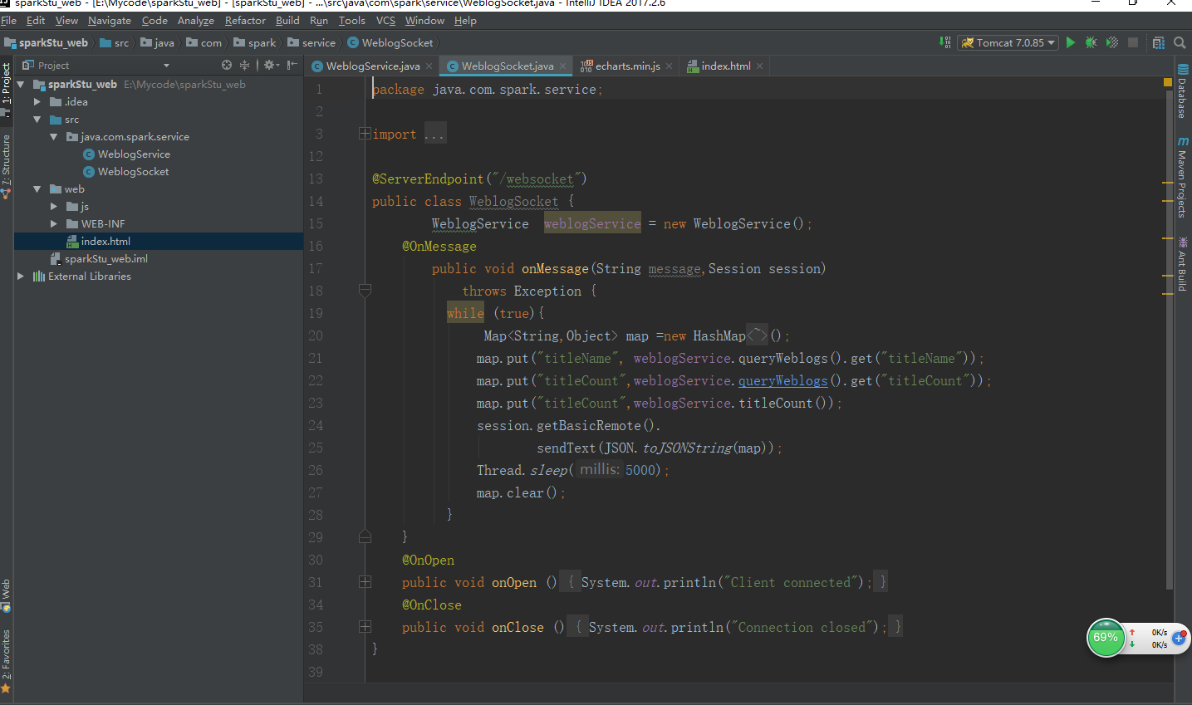The width and height of the screenshot is (1192, 705).
Task: Open the Web tool window strip
Action: pyautogui.click(x=6, y=595)
